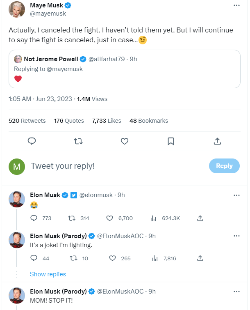This screenshot has height=310, width=250.
Task: Click the blue Reply button
Action: coord(224,166)
